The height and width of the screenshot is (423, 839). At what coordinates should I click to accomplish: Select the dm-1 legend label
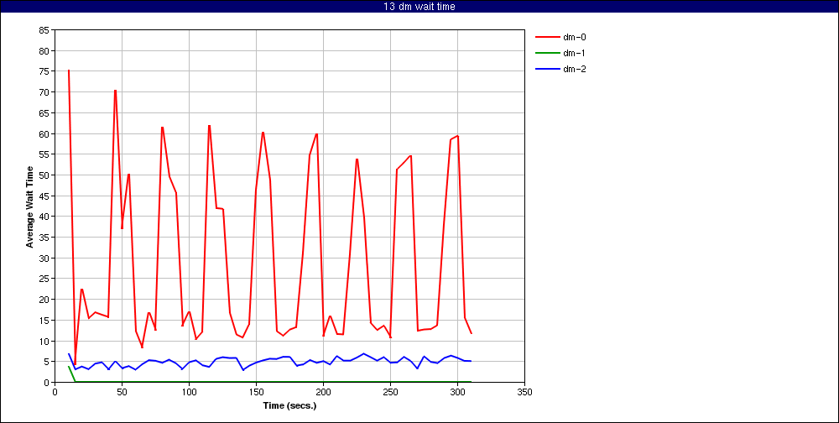point(575,53)
